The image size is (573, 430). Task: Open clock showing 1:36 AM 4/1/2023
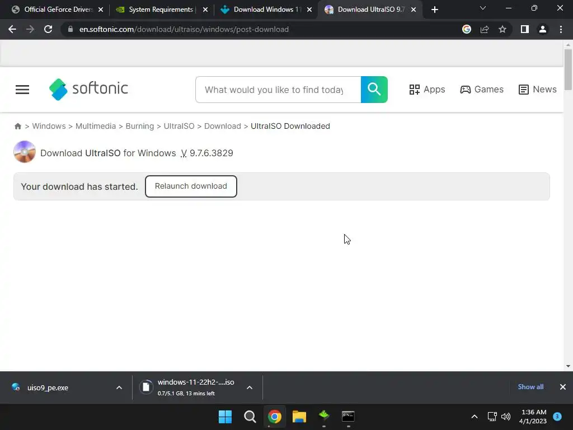533,417
